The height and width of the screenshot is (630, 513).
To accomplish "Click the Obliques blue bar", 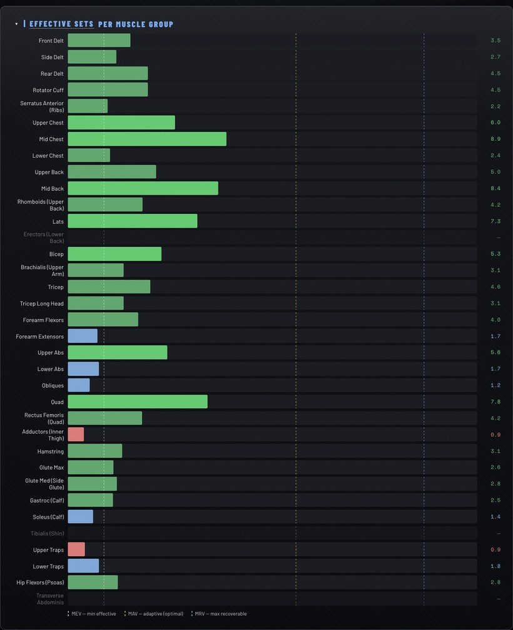I will point(79,385).
